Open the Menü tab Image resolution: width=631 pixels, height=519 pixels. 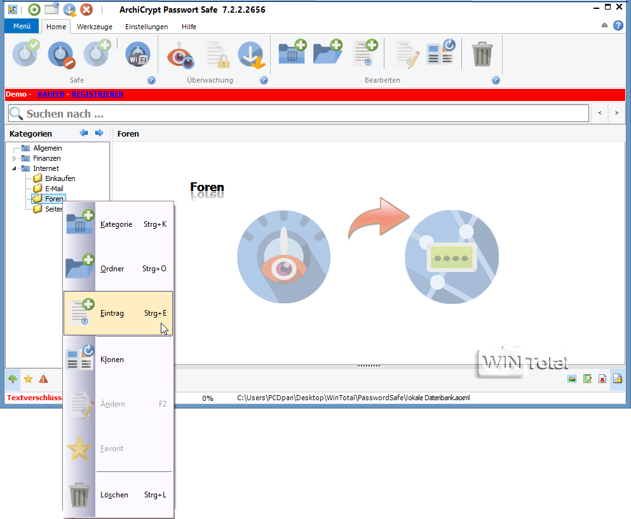(22, 26)
